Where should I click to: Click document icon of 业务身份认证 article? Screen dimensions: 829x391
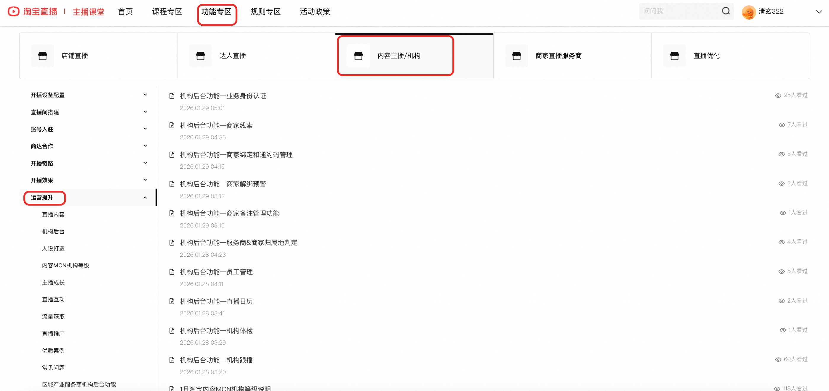click(x=172, y=96)
